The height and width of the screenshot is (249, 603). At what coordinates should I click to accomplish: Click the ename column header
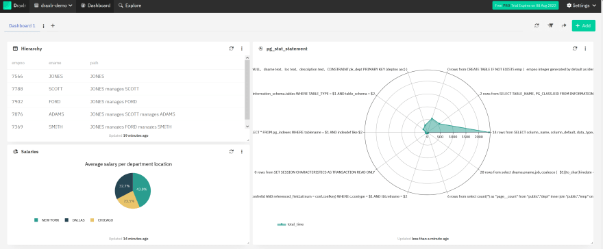(55, 63)
